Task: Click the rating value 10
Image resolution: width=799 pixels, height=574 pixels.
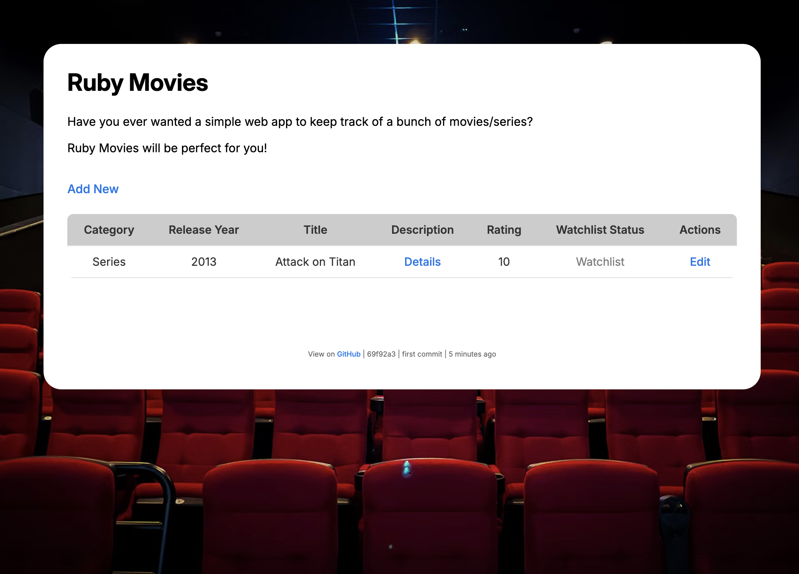Action: click(504, 262)
